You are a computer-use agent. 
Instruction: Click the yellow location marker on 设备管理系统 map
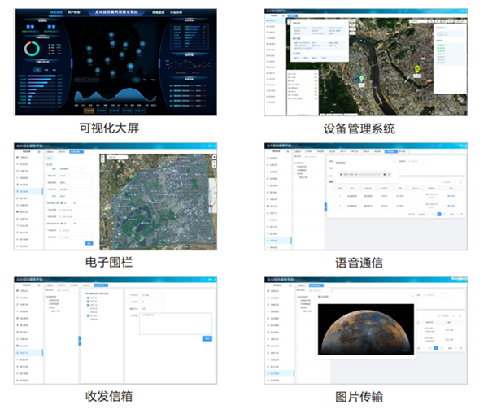417,69
